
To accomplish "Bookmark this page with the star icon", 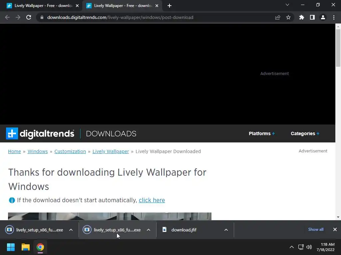I will click(x=288, y=17).
